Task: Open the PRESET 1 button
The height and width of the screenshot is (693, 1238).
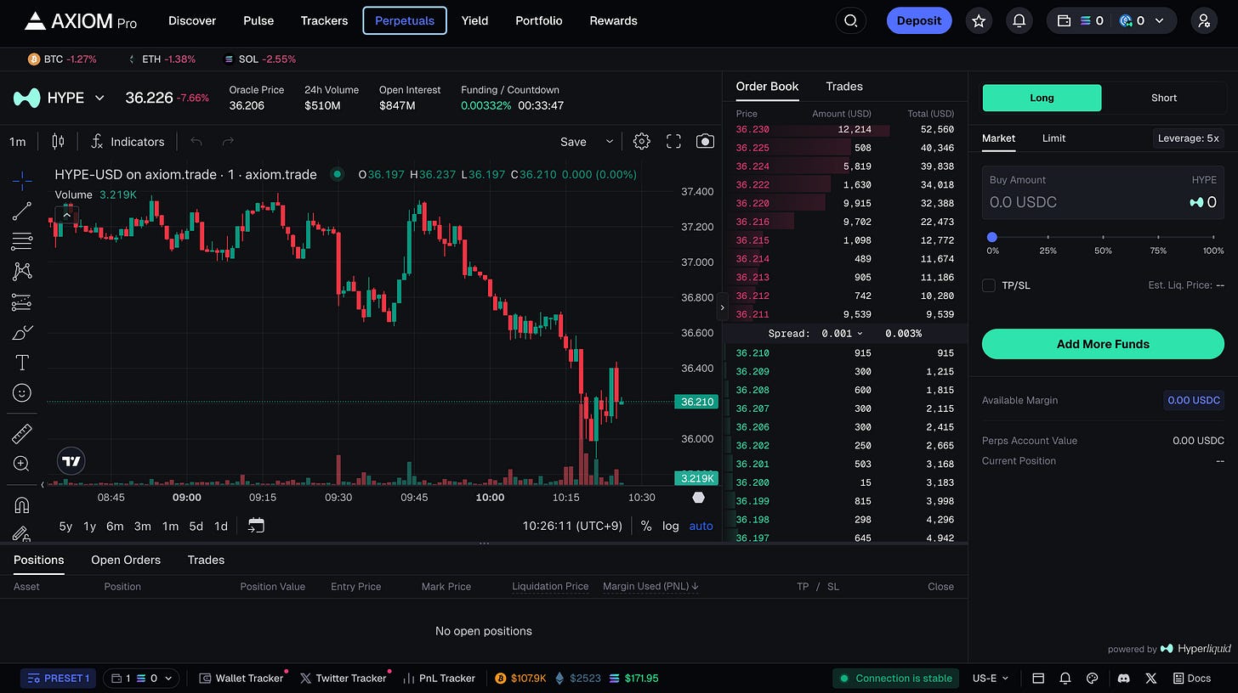Action: (x=58, y=678)
